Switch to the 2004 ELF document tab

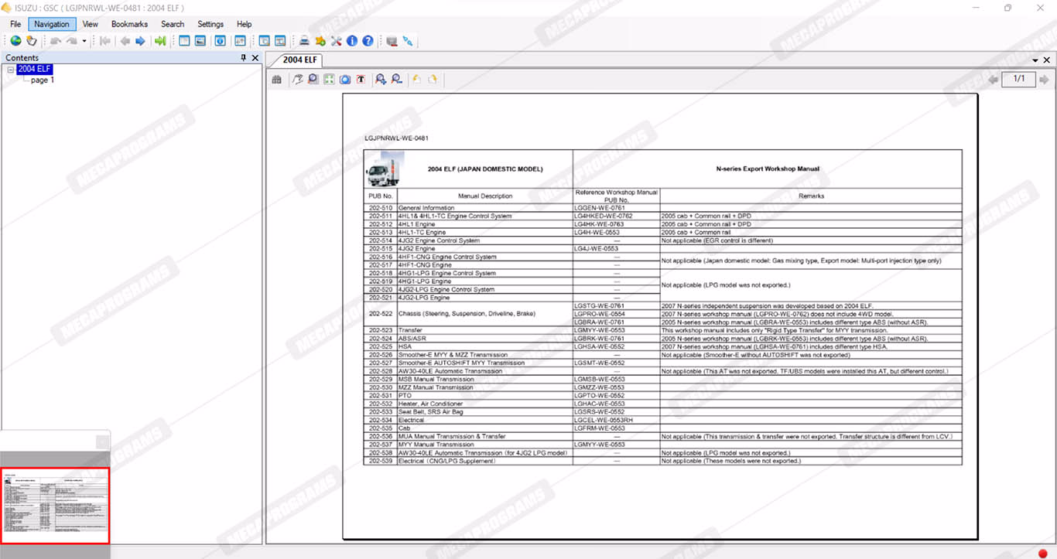299,60
